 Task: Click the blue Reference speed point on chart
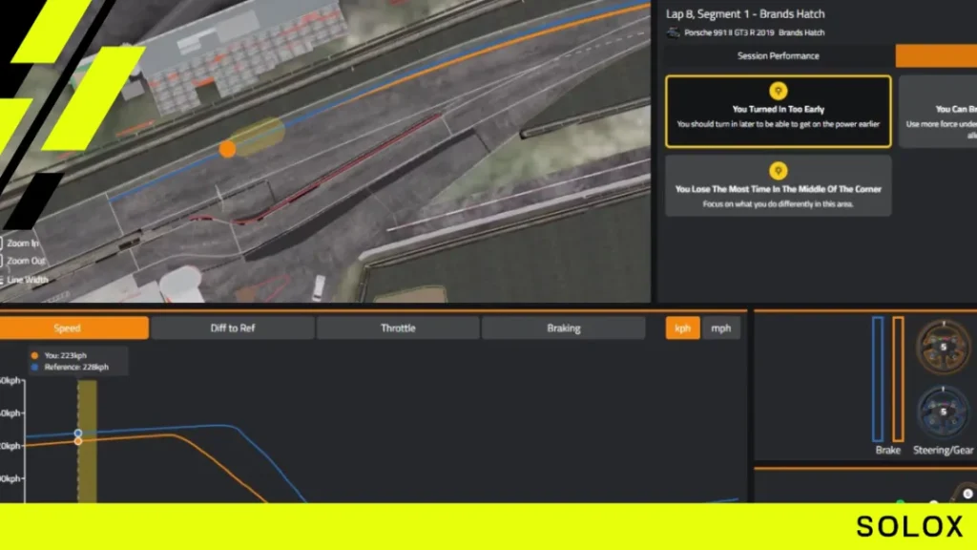point(78,433)
